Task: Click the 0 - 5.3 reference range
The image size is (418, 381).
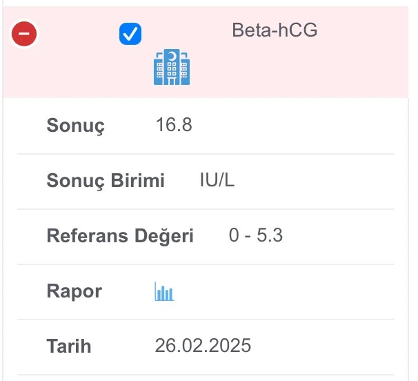Action: (256, 236)
